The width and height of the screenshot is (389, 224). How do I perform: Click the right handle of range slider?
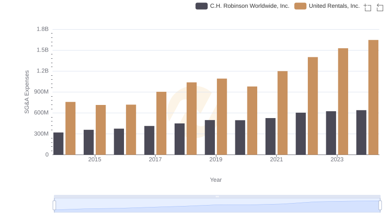[x=380, y=206]
